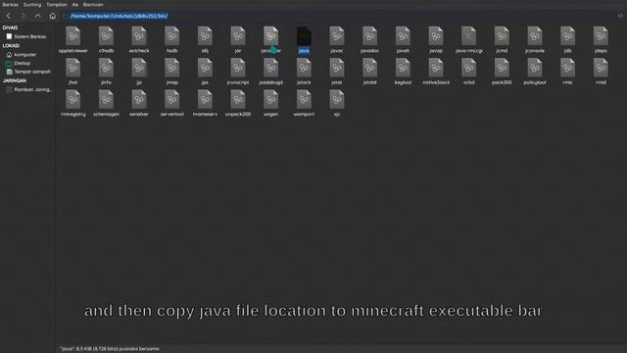
Task: Go up to the parent folder
Action: point(37,16)
